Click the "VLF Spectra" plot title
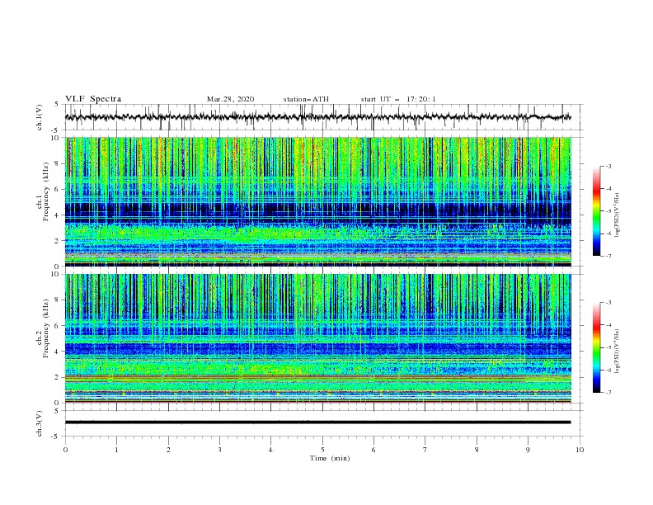This screenshot has height=505, width=653. click(x=93, y=99)
